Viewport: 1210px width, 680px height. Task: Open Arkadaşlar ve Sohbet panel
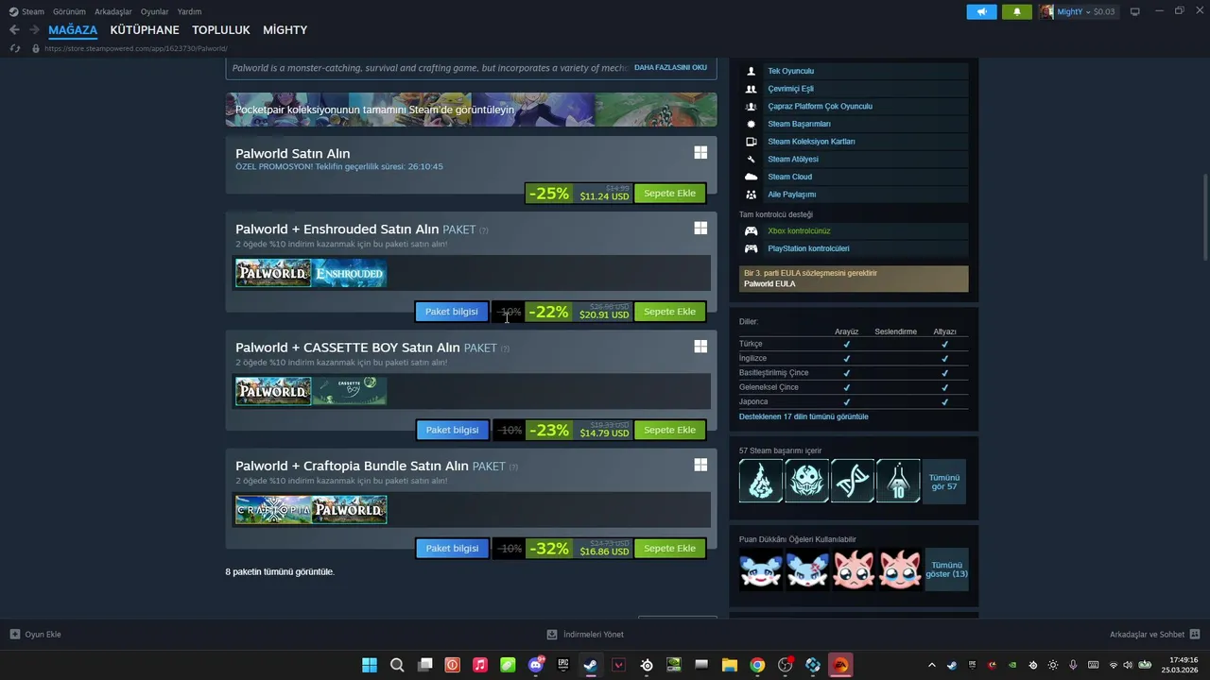(1154, 635)
